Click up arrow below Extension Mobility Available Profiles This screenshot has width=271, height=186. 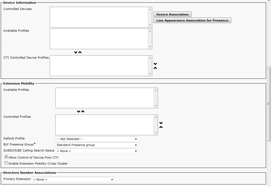[x=83, y=111]
